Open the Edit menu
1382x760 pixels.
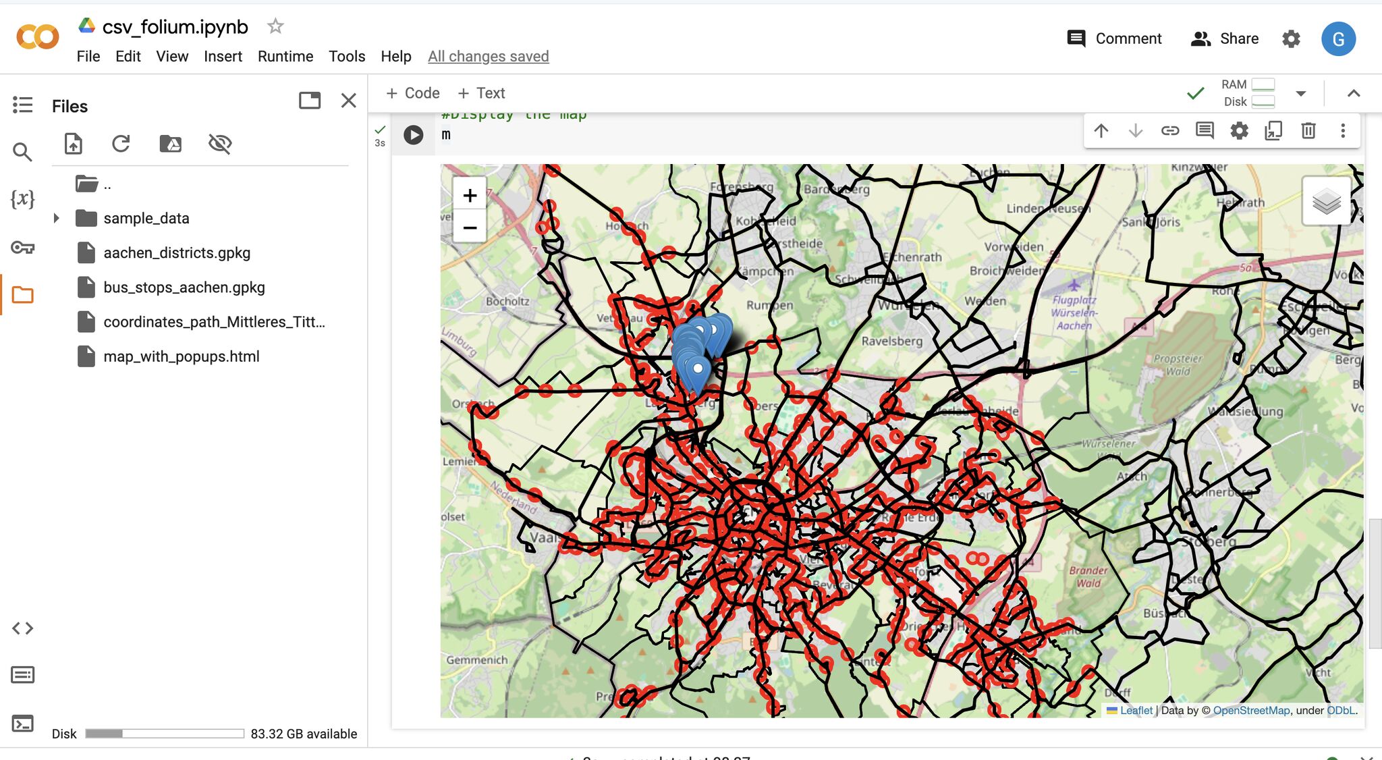128,56
